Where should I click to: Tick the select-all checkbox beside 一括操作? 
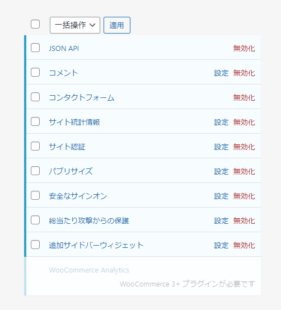(35, 24)
